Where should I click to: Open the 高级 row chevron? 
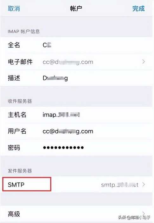(144, 213)
